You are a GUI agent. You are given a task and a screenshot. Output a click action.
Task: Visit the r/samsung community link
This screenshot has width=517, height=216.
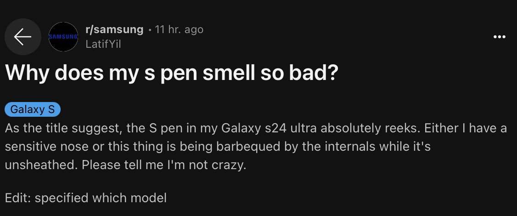point(114,29)
